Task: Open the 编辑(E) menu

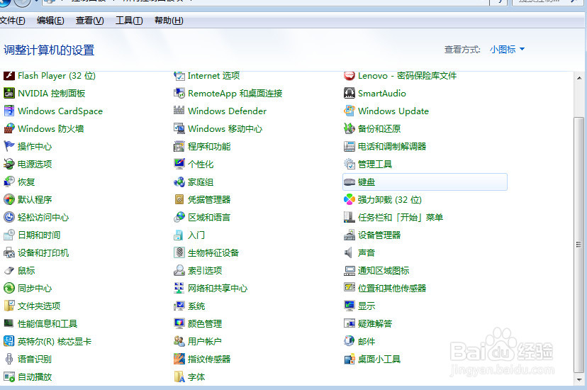Action: (50, 21)
